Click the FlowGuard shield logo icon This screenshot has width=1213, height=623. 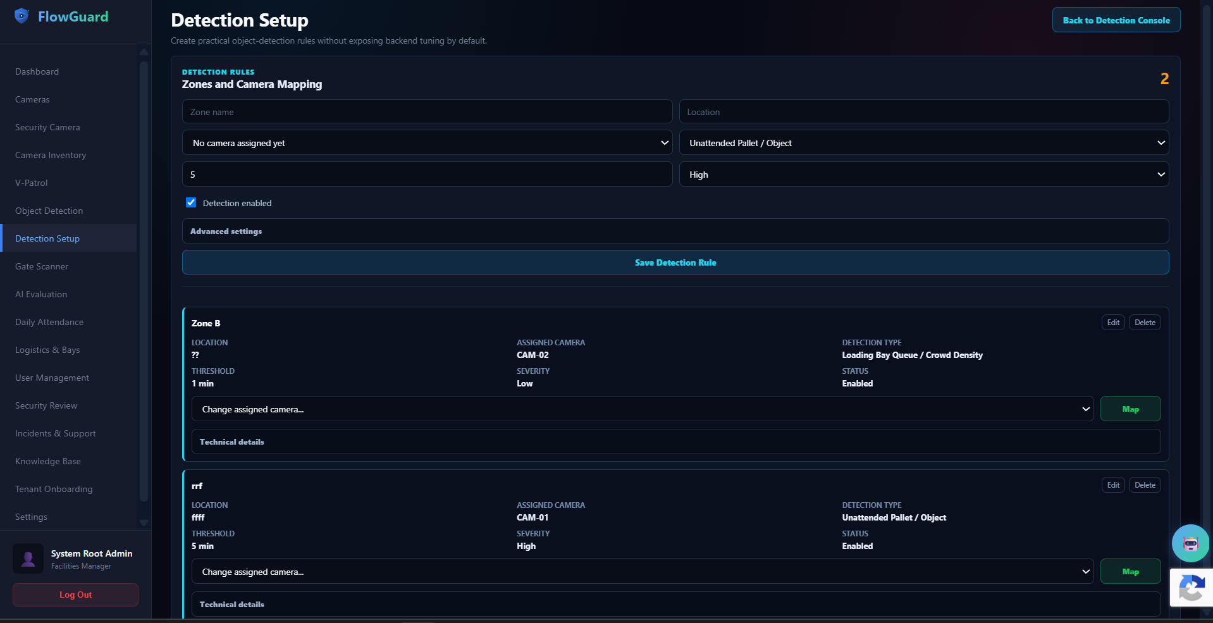click(22, 16)
